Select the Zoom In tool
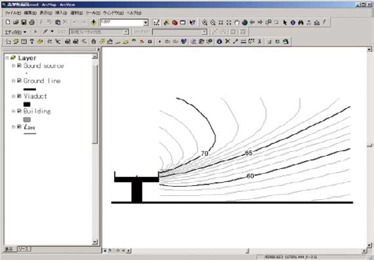 click(205, 22)
